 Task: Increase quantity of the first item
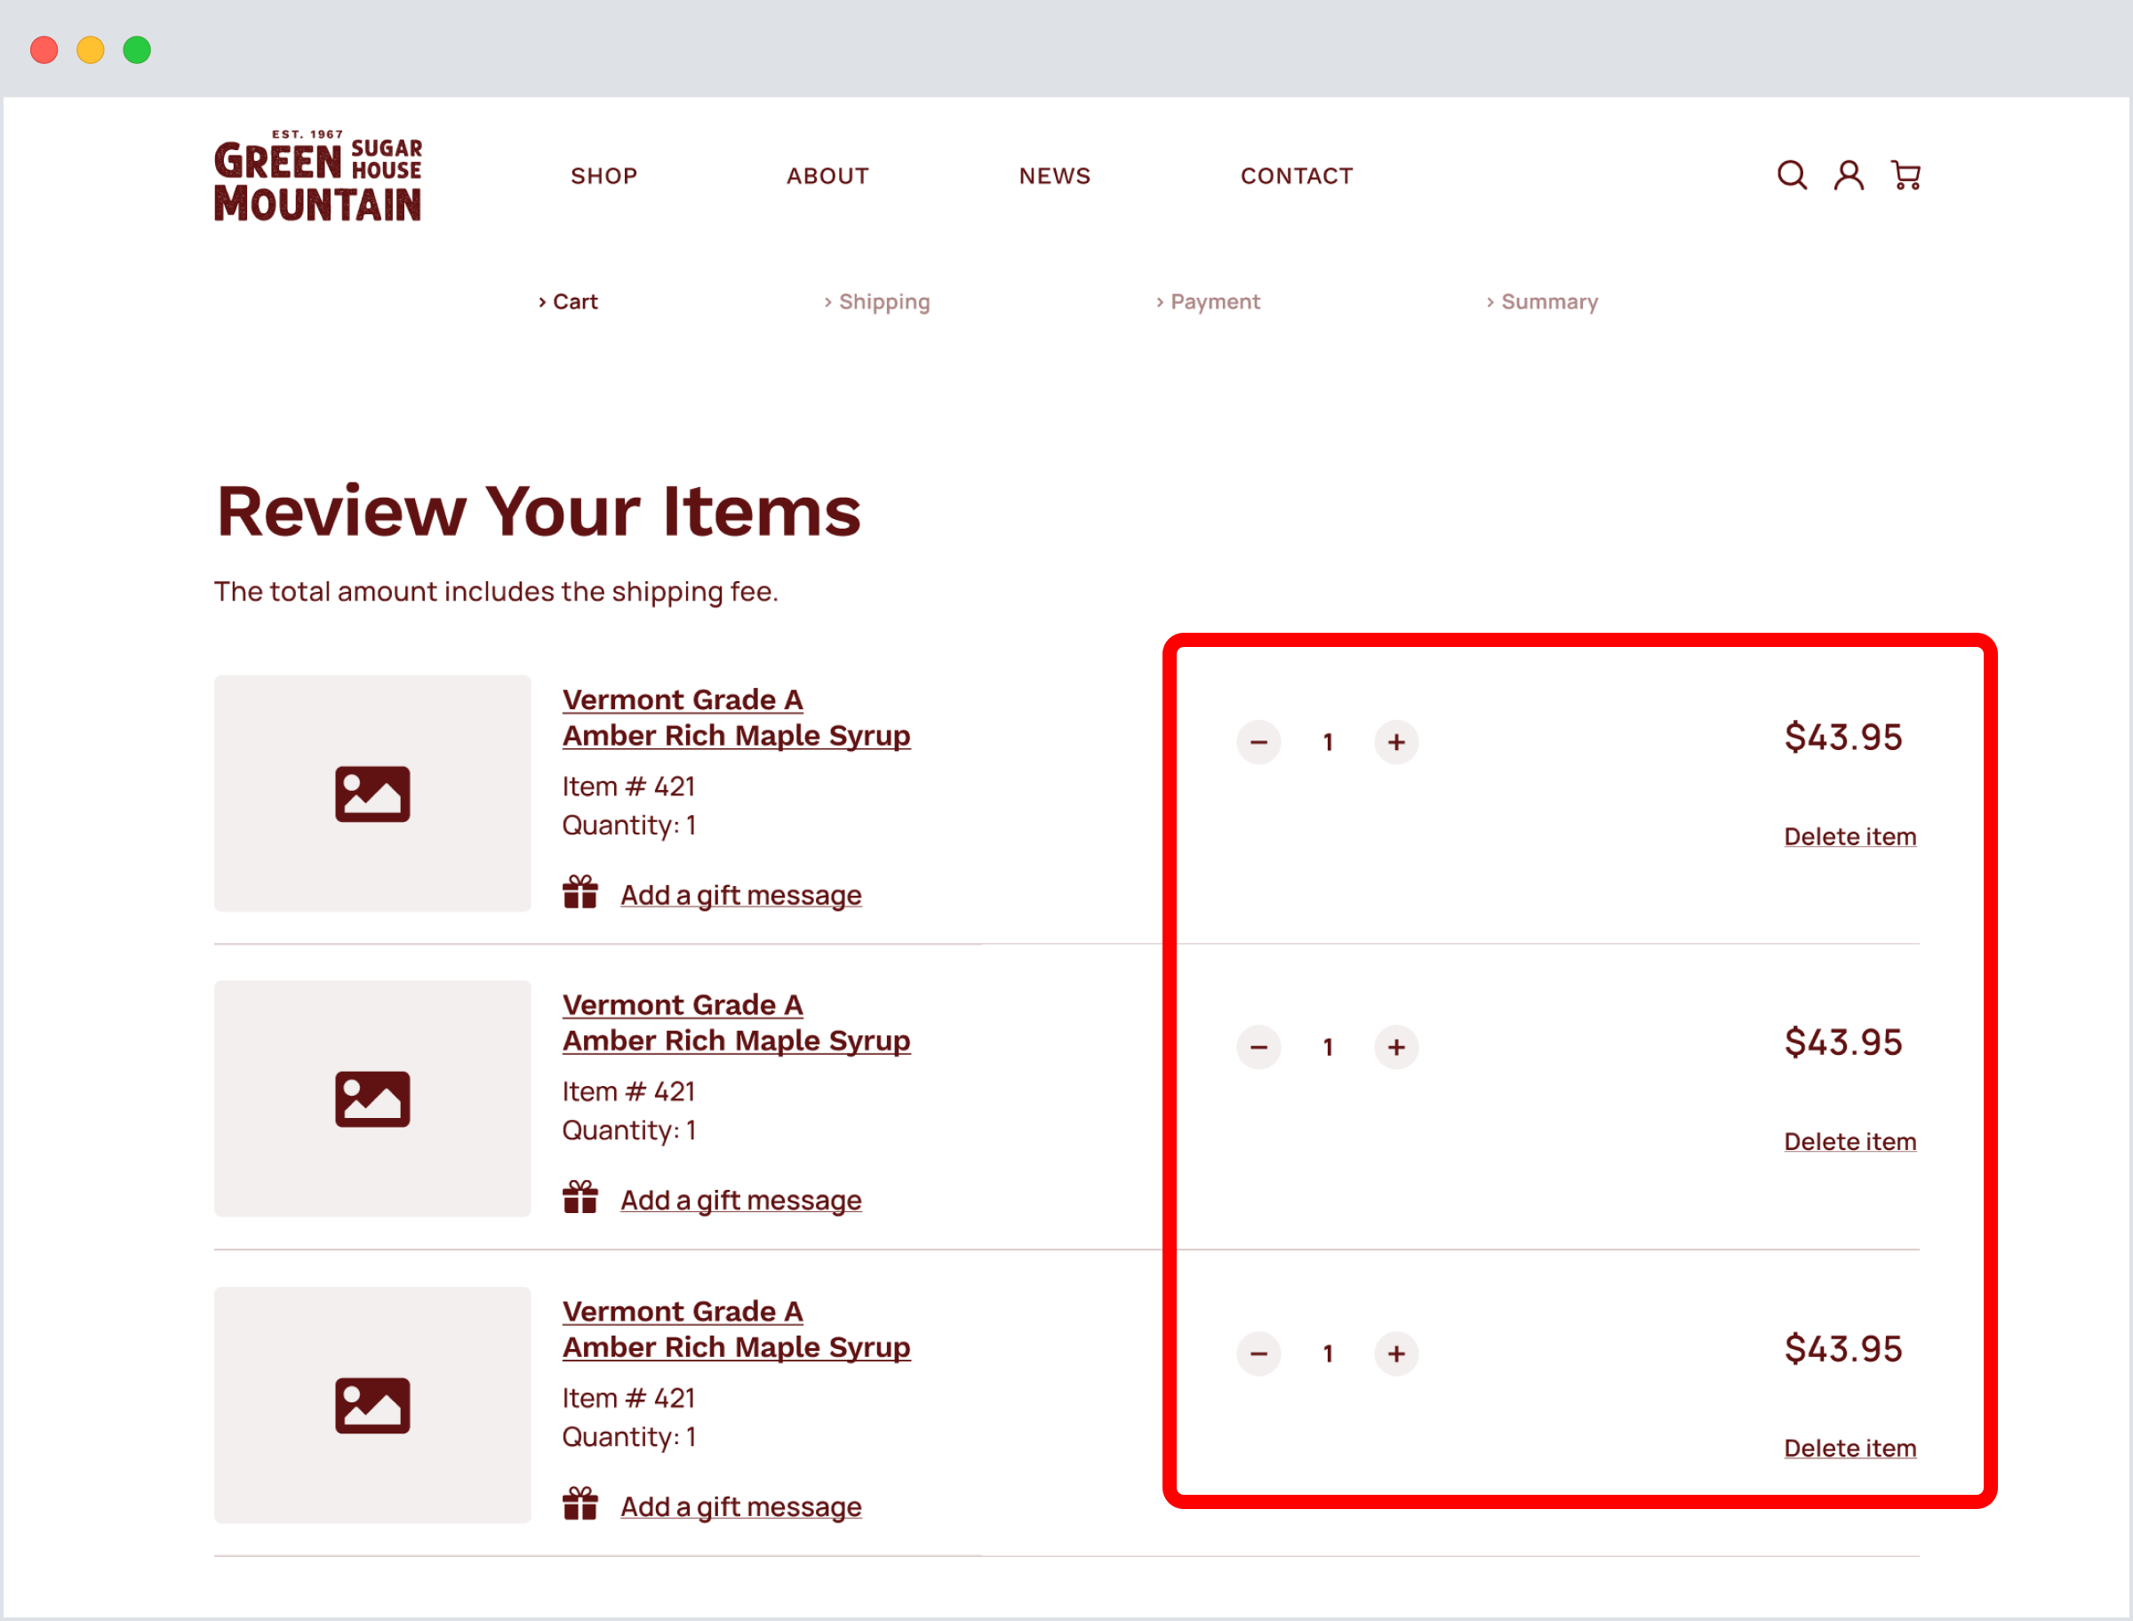point(1396,742)
